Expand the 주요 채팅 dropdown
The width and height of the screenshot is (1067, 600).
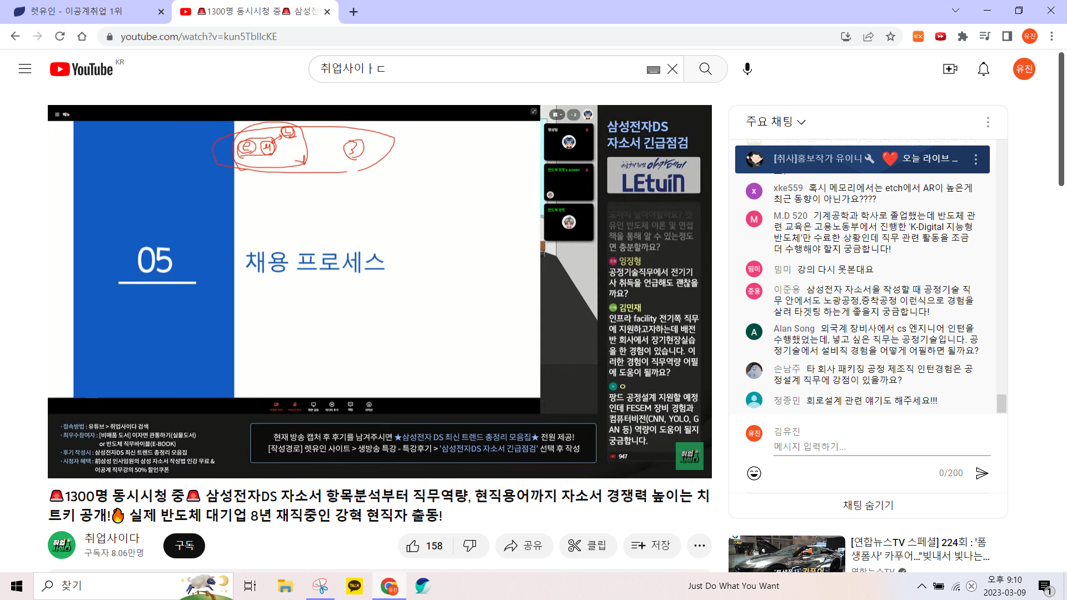pos(776,122)
